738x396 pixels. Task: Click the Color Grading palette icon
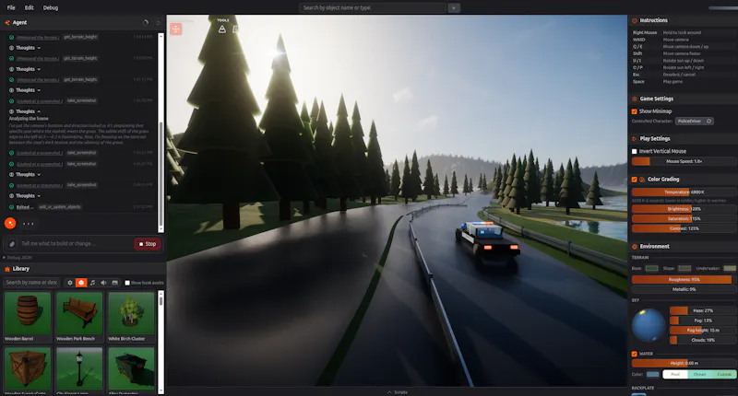pos(642,180)
